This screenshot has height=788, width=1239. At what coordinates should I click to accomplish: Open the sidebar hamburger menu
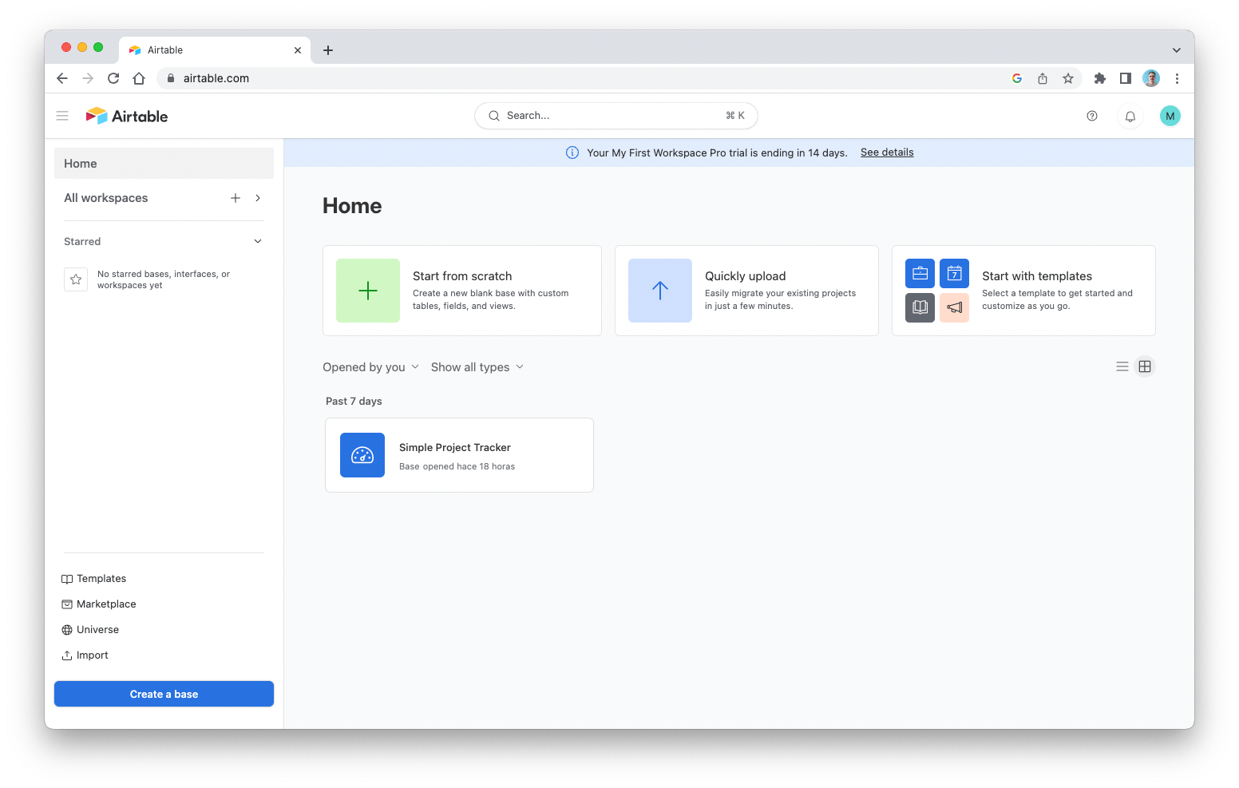[x=62, y=115]
